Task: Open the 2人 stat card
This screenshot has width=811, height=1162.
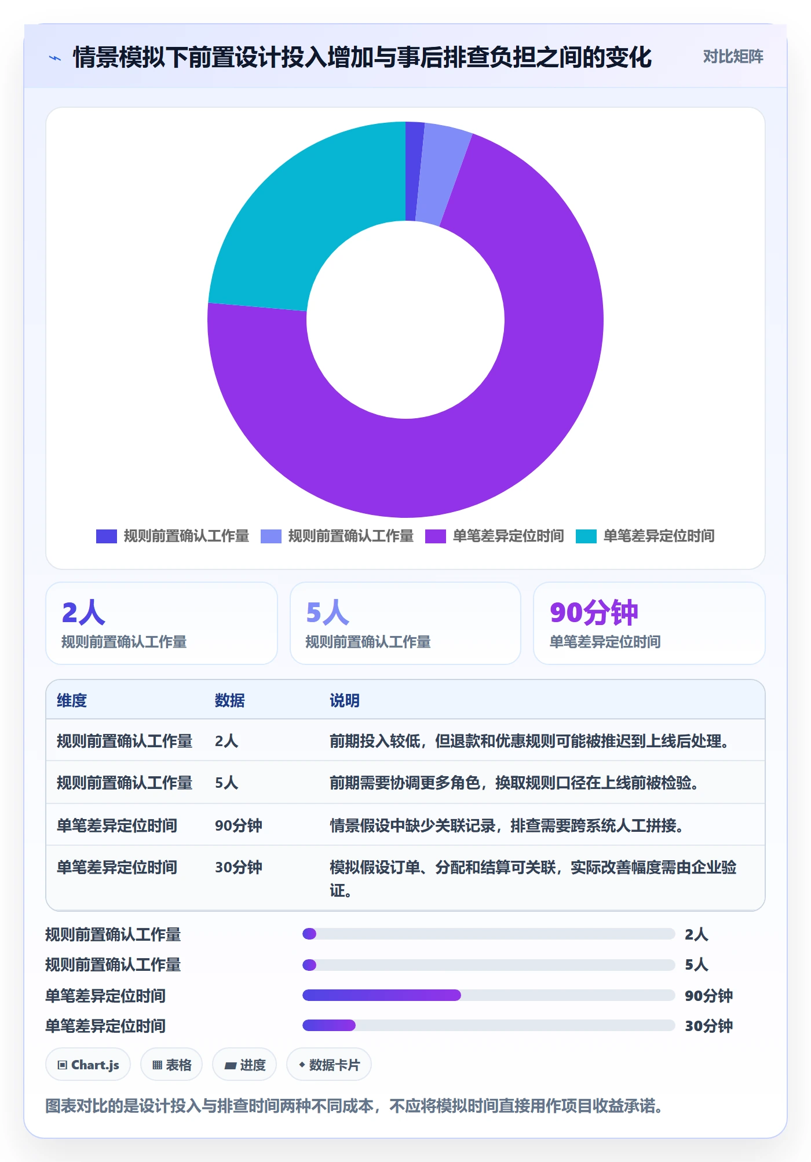Action: [x=162, y=623]
